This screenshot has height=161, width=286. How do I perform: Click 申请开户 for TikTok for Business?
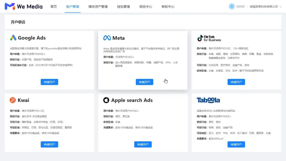pos(236,82)
